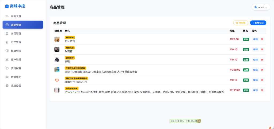Click the 官方自营 shop tag
The height and width of the screenshot is (129, 274).
point(70,58)
